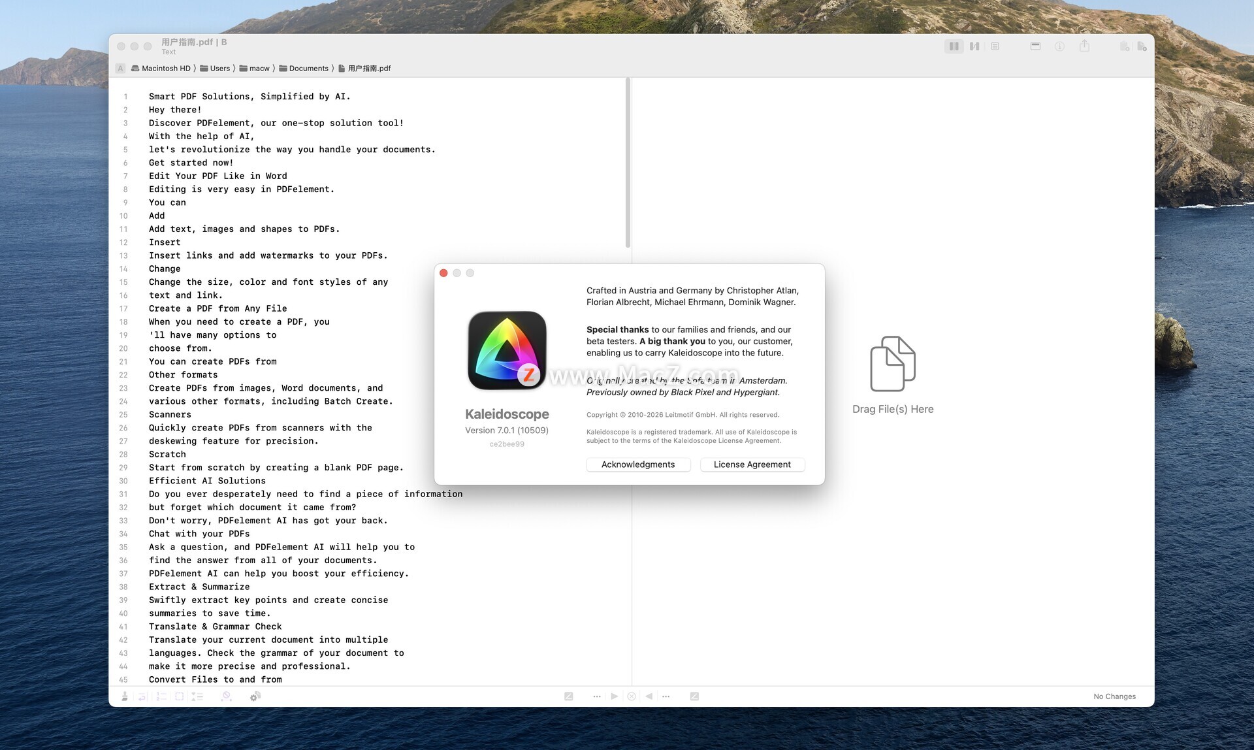Click line 'Edit Your PDF Like in Word'
Screen dimensions: 1254x750
tap(217, 176)
